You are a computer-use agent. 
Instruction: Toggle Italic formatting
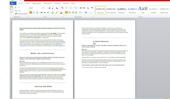click(34, 12)
